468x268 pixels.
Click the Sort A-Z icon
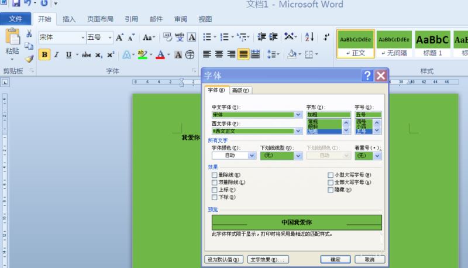click(309, 37)
